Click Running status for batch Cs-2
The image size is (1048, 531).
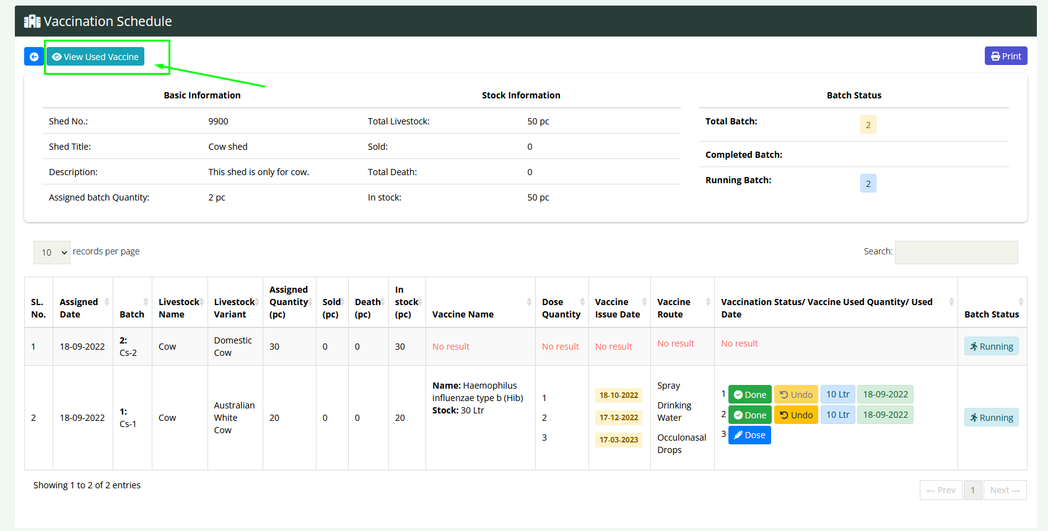[991, 347]
